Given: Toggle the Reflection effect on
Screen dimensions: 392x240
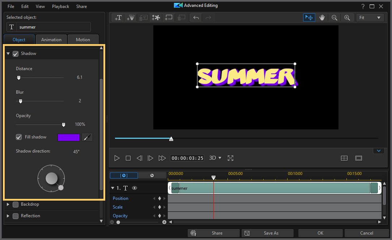Looking at the screenshot, I should [x=16, y=216].
